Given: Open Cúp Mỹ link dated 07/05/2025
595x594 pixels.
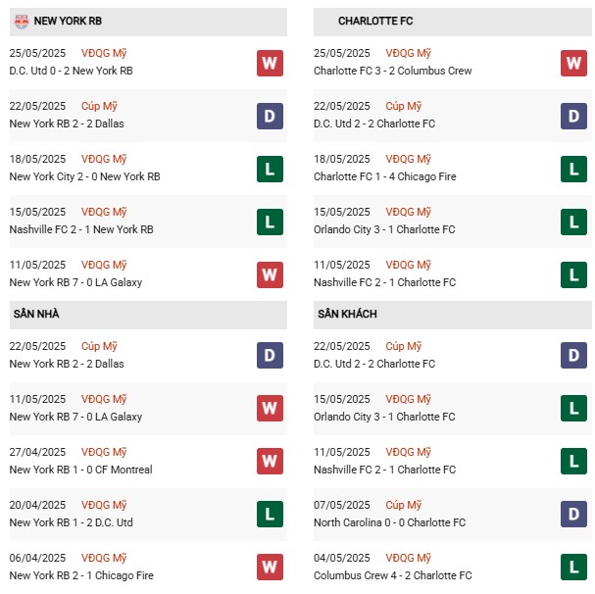Looking at the screenshot, I should 404,505.
